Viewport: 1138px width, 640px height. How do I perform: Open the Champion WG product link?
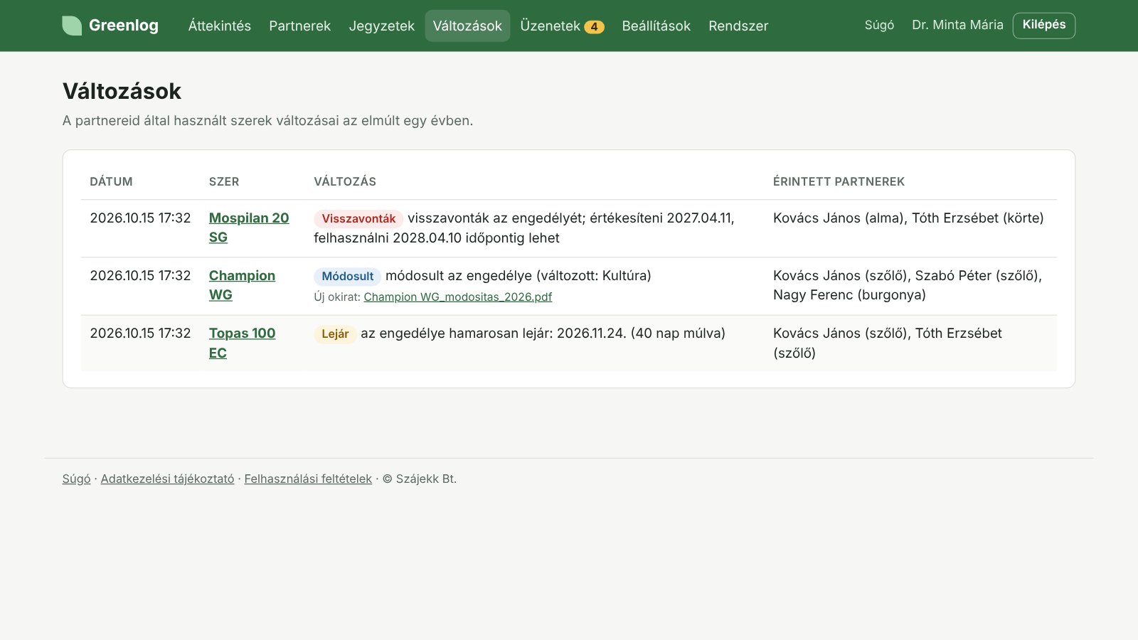tap(242, 285)
